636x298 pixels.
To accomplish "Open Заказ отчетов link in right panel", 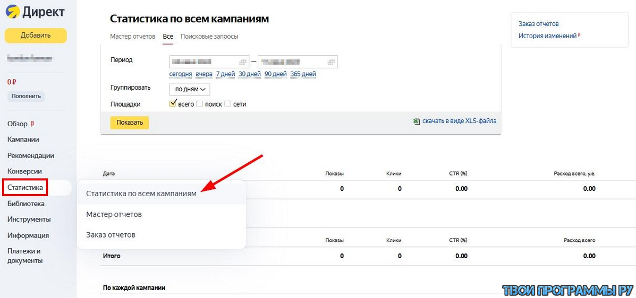I will pyautogui.click(x=539, y=24).
